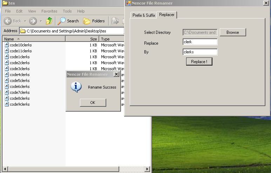Click the Move To toolbar icon
Image resolution: width=271 pixels, height=173 pixels.
[115, 21]
